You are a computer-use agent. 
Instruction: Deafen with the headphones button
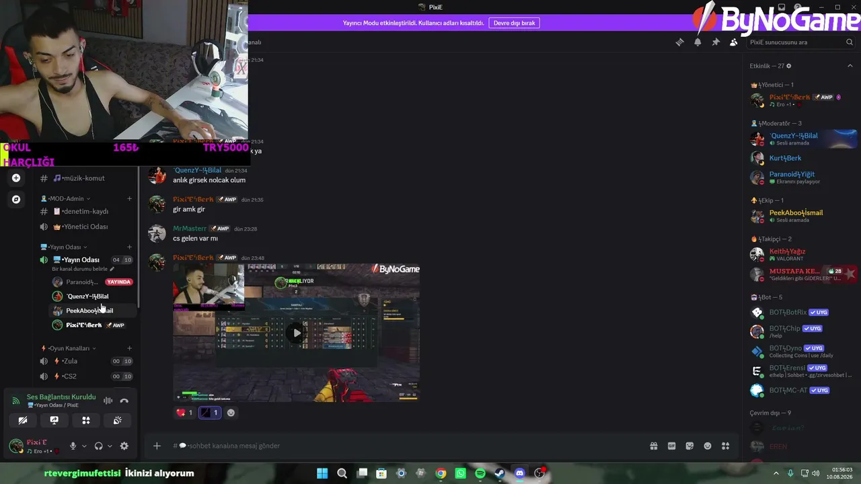coord(98,446)
